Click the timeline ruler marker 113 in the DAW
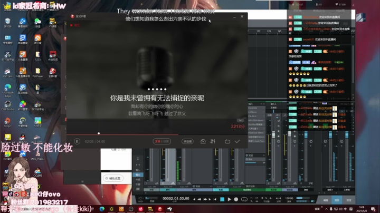 coord(258,31)
